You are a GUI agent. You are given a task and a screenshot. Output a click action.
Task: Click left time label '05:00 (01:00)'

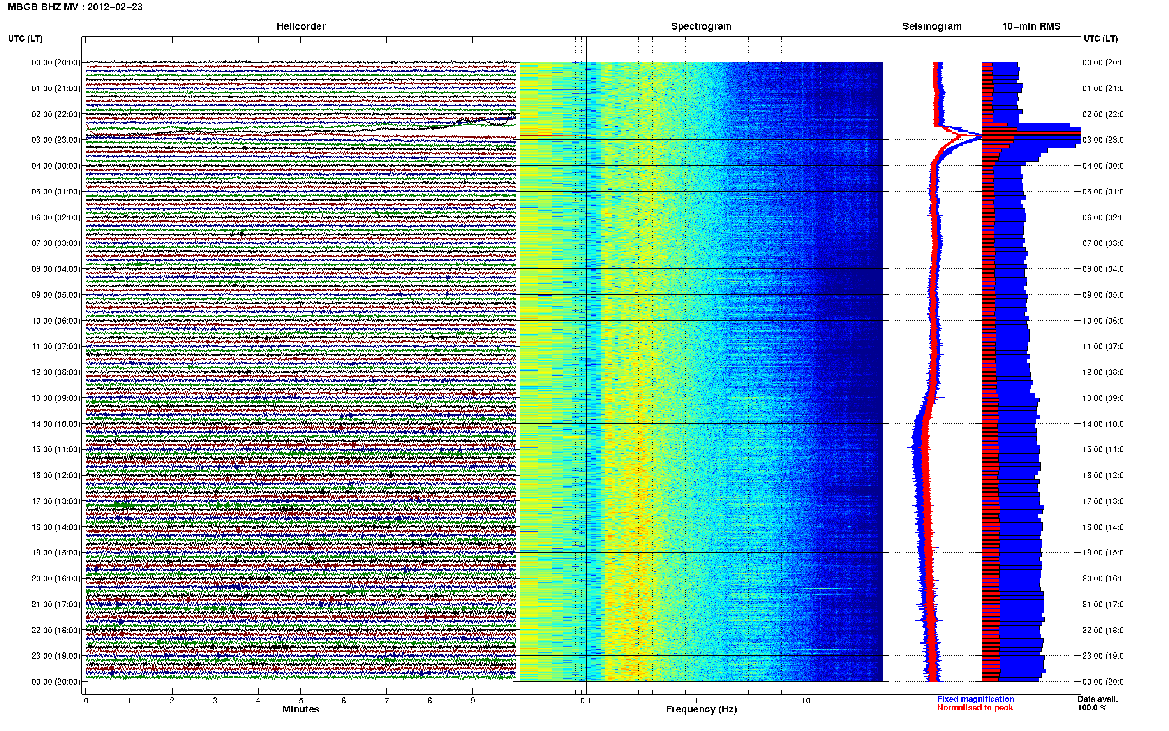56,192
